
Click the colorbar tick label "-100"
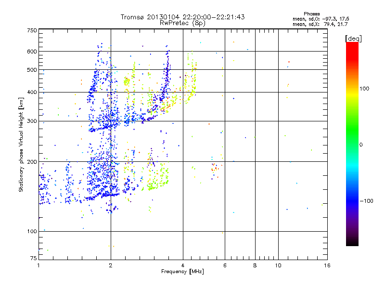367,201
